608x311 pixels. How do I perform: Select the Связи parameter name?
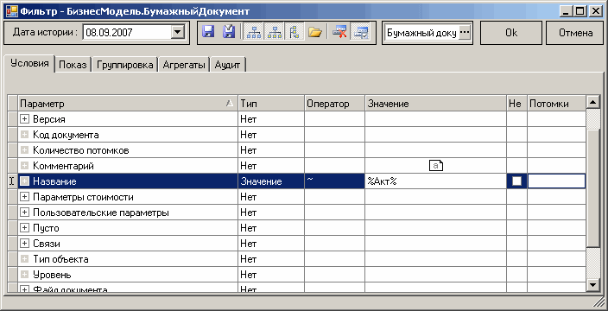(47, 244)
